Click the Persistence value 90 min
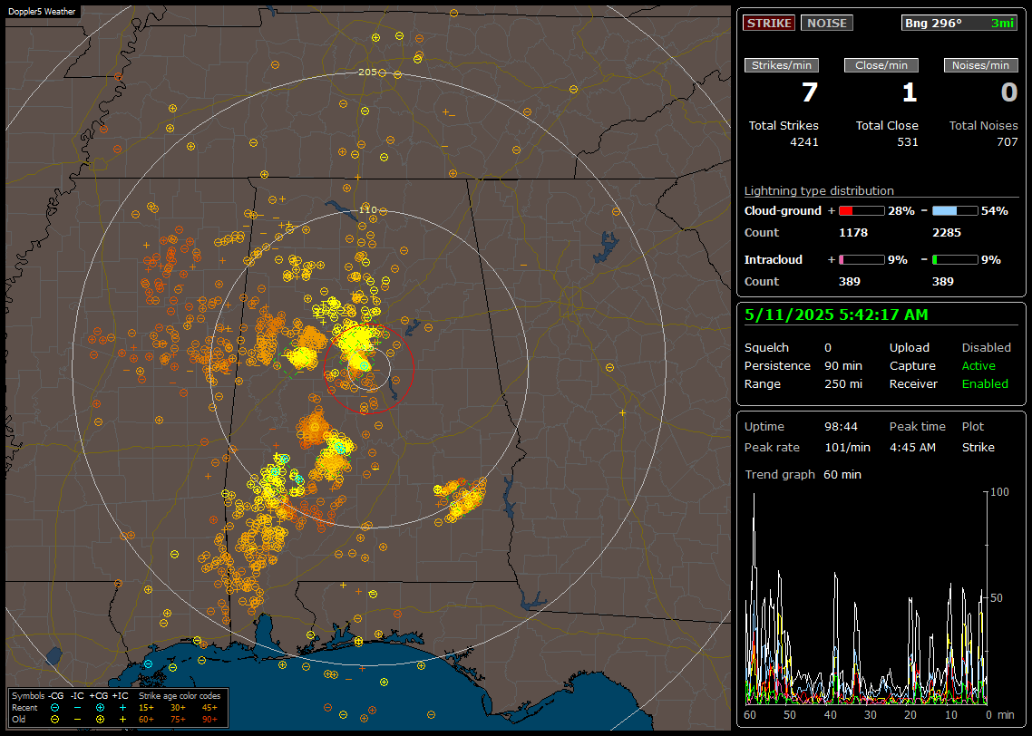Image resolution: width=1032 pixels, height=736 pixels. point(843,365)
